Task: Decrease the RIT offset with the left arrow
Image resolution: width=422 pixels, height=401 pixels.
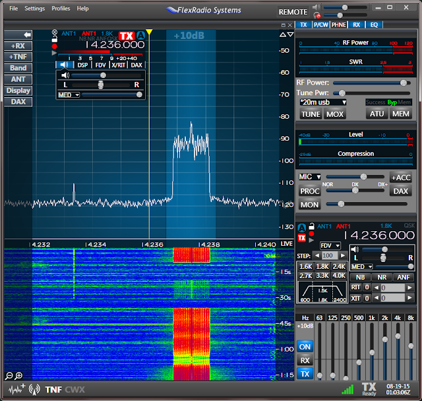Action: 377,288
